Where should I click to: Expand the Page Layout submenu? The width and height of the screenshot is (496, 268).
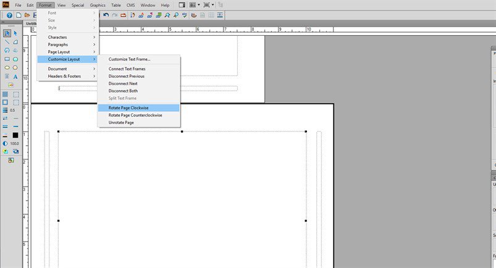pyautogui.click(x=69, y=52)
